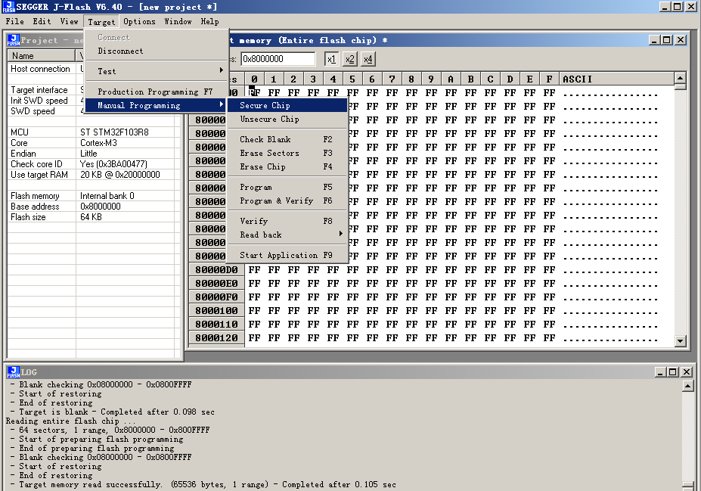Screen dimensions: 701x491
Task: Click the LOG window J-Flash icon
Action: pyautogui.click(x=14, y=372)
